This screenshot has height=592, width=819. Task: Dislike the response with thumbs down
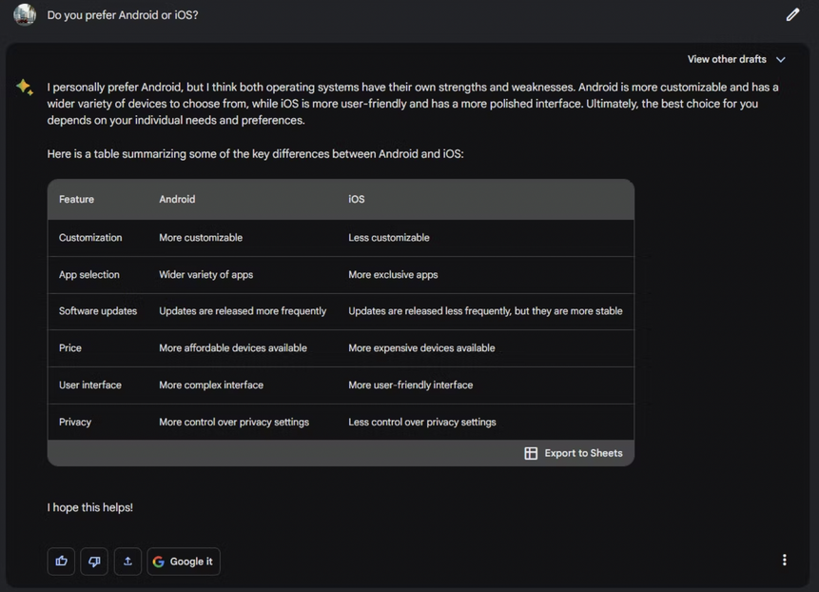94,562
